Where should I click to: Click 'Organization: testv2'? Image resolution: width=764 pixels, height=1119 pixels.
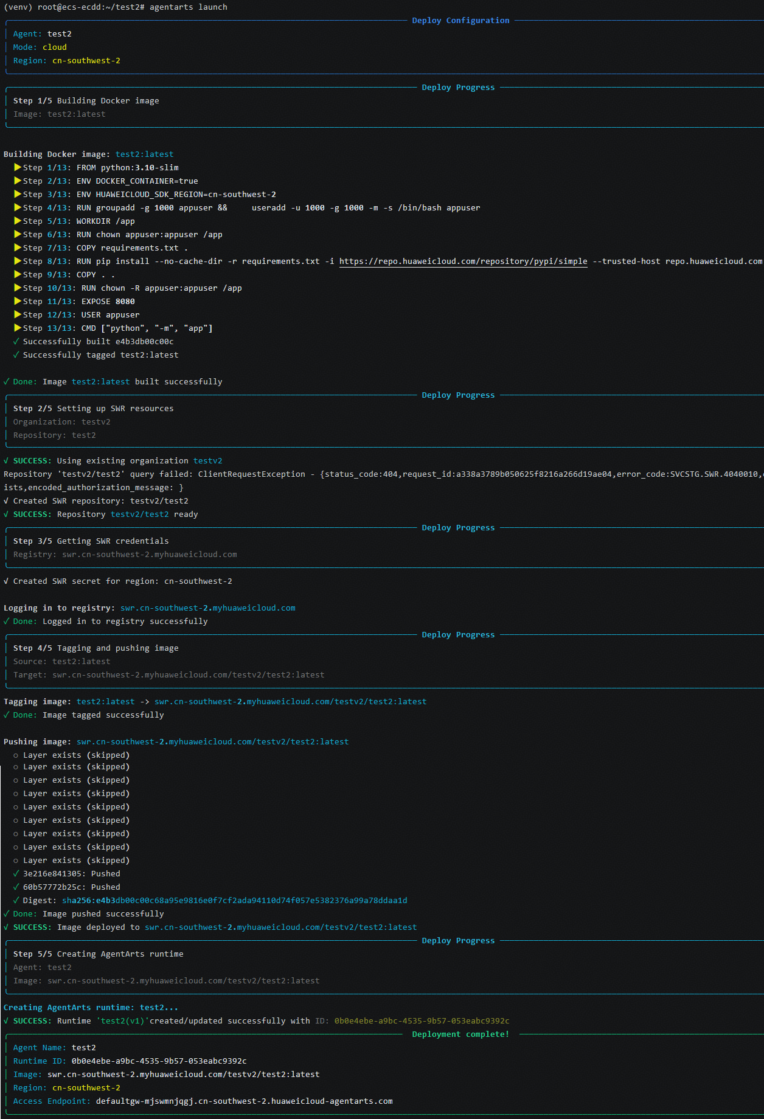click(62, 422)
